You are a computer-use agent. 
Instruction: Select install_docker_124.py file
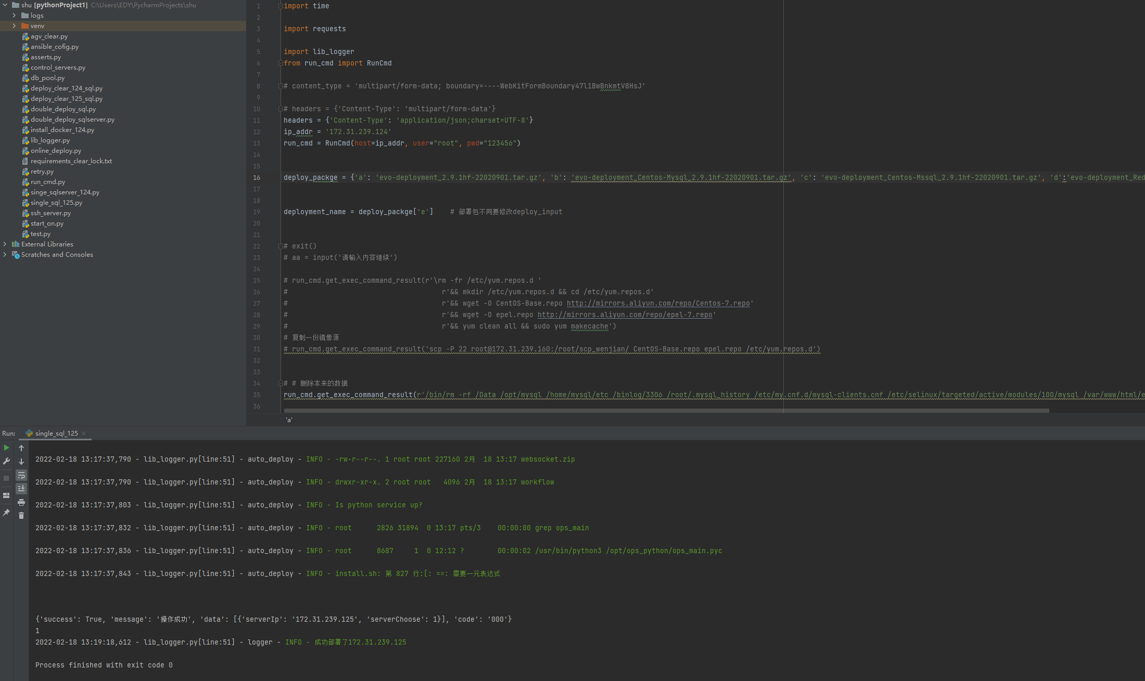pos(62,130)
